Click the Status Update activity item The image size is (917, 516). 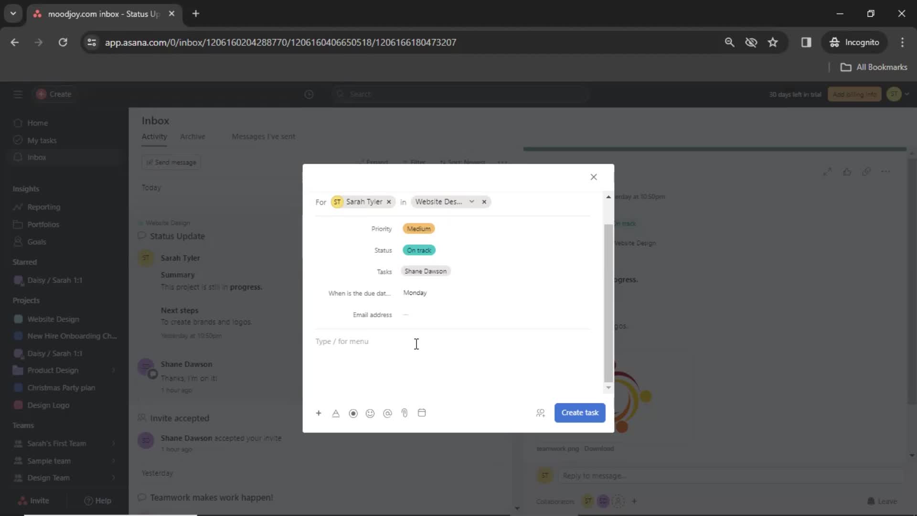coord(178,235)
